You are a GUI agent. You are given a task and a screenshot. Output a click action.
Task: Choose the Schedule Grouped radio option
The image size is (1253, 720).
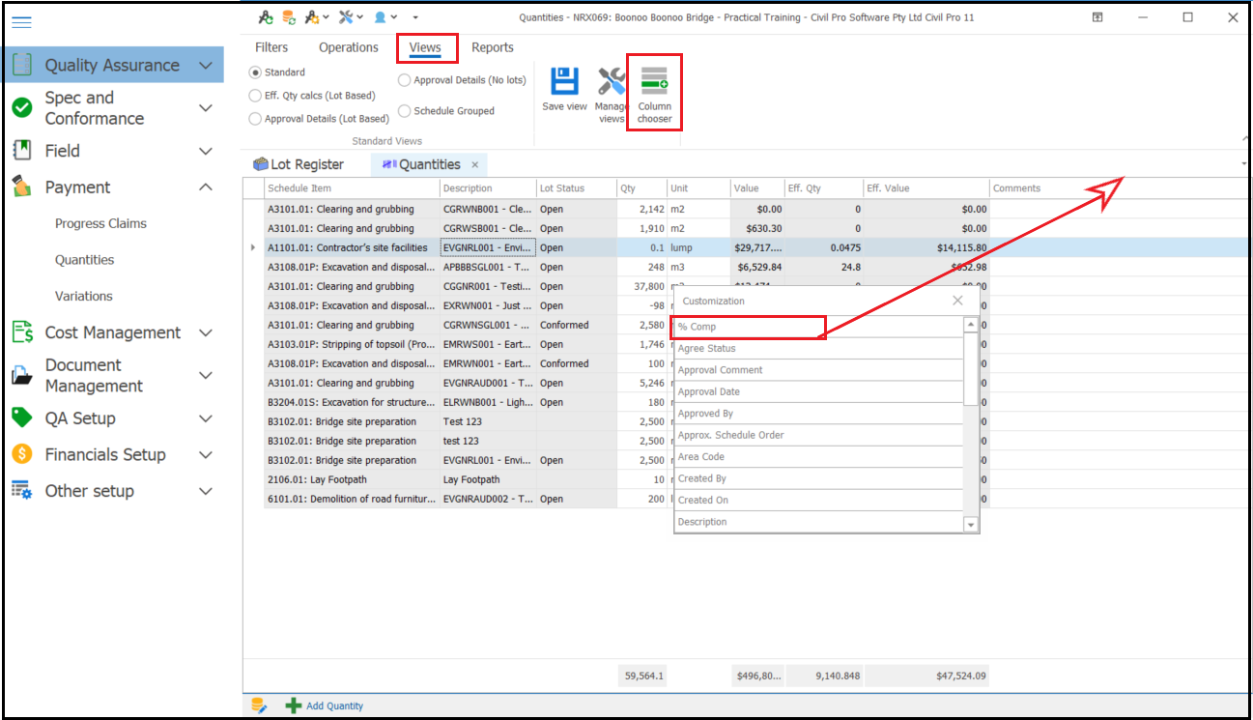click(x=405, y=111)
